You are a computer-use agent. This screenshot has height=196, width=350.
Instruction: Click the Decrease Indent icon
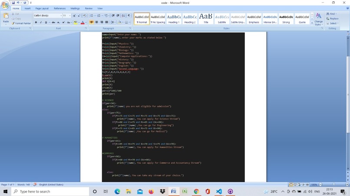pyautogui.click(x=113, y=16)
